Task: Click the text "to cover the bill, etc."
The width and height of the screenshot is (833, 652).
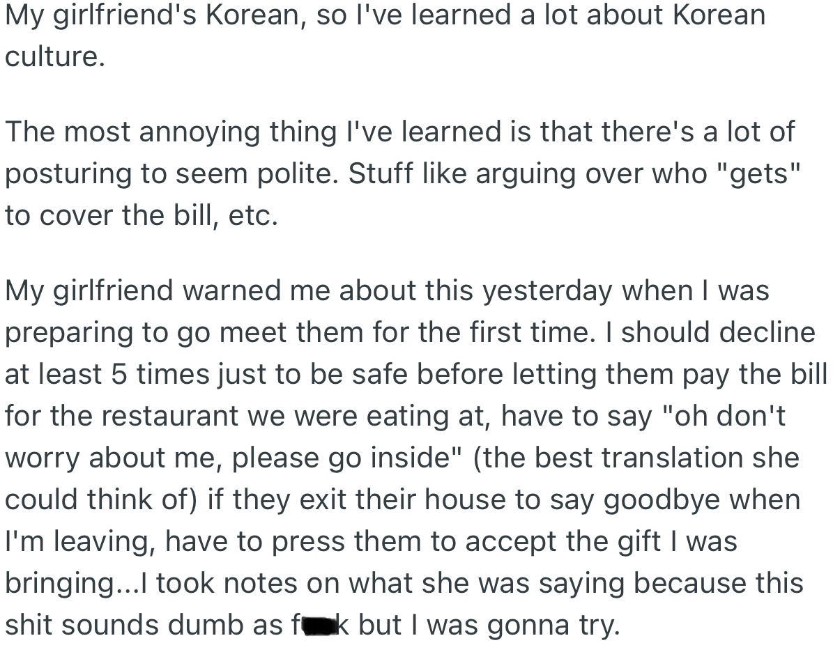Action: tap(142, 215)
